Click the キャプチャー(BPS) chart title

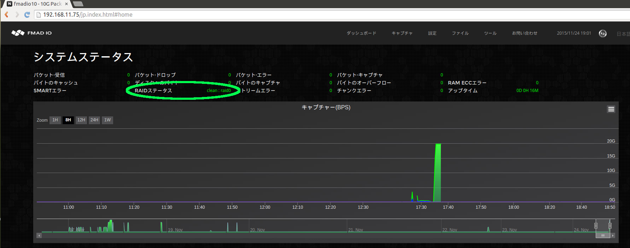326,107
